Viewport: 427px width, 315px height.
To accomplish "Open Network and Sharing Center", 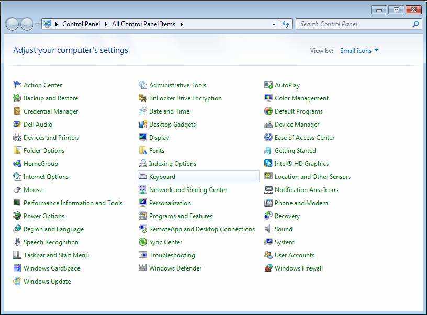I will pyautogui.click(x=189, y=189).
